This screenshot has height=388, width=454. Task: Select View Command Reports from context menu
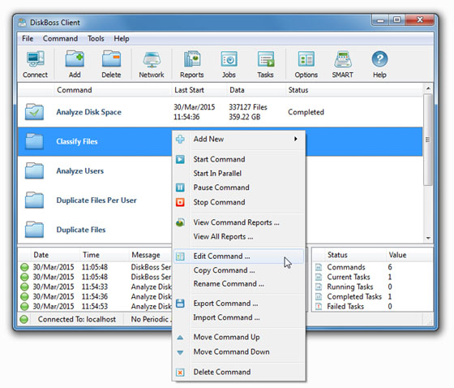(x=239, y=222)
